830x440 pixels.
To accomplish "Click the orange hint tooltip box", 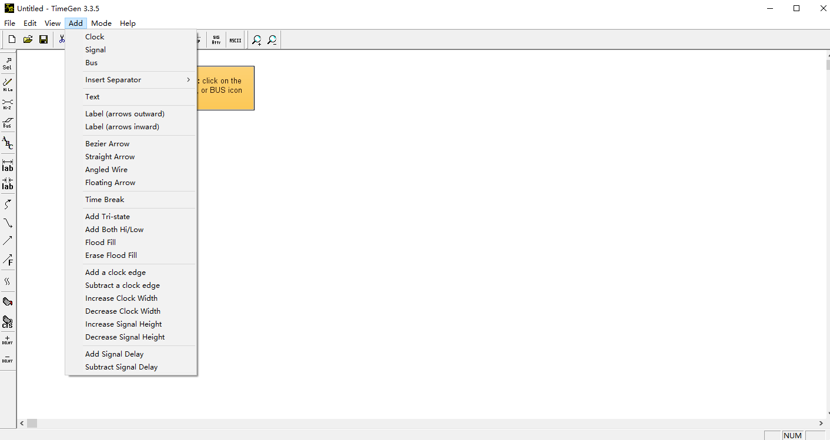I will click(x=226, y=88).
